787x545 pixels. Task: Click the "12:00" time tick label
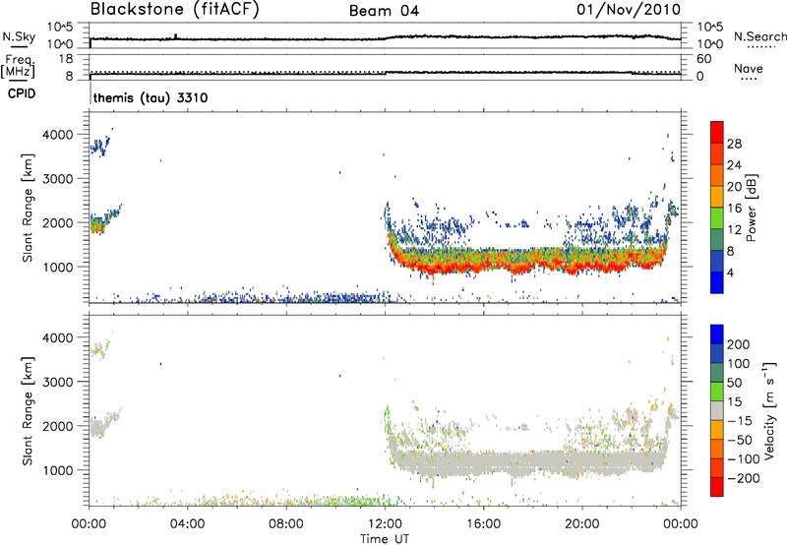385,524
